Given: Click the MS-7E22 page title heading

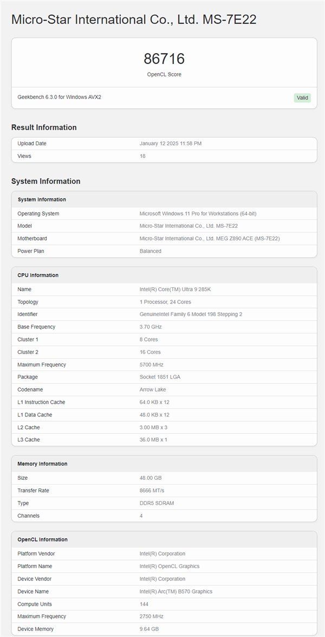Looking at the screenshot, I should pyautogui.click(x=134, y=20).
